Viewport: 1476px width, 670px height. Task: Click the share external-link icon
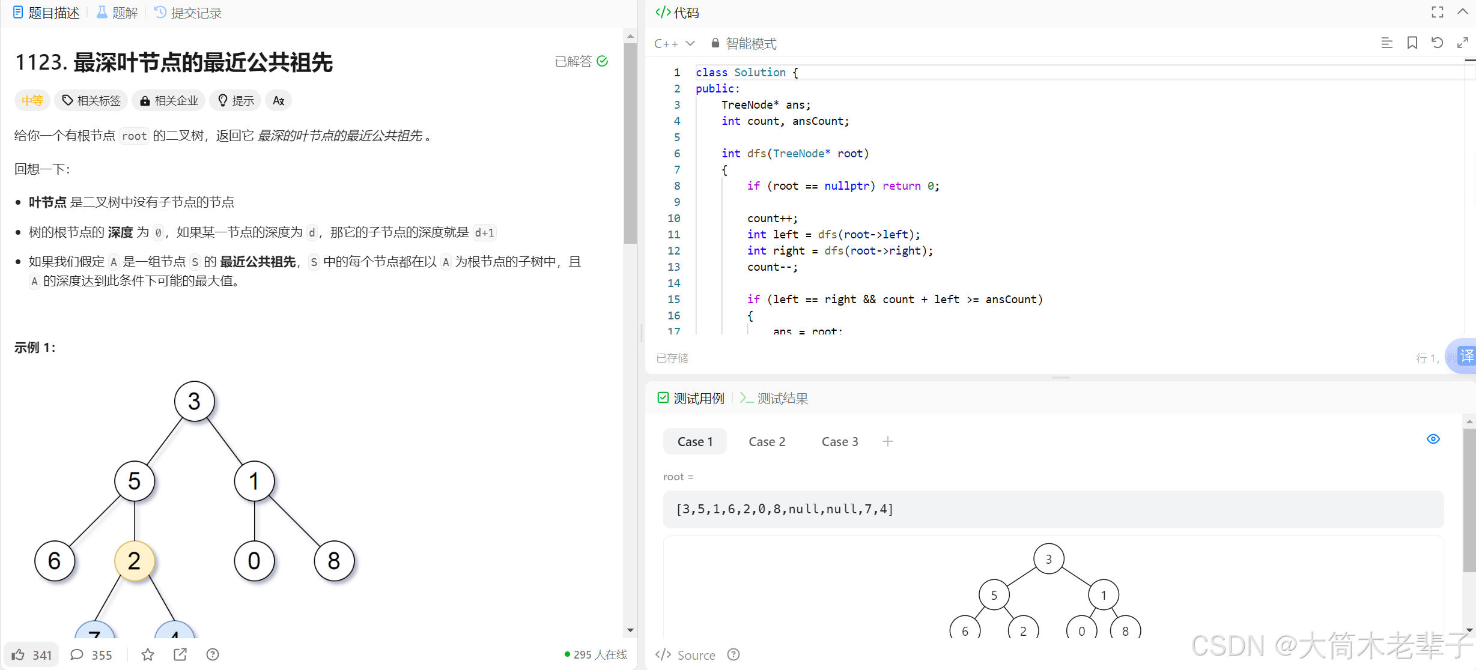tap(180, 654)
